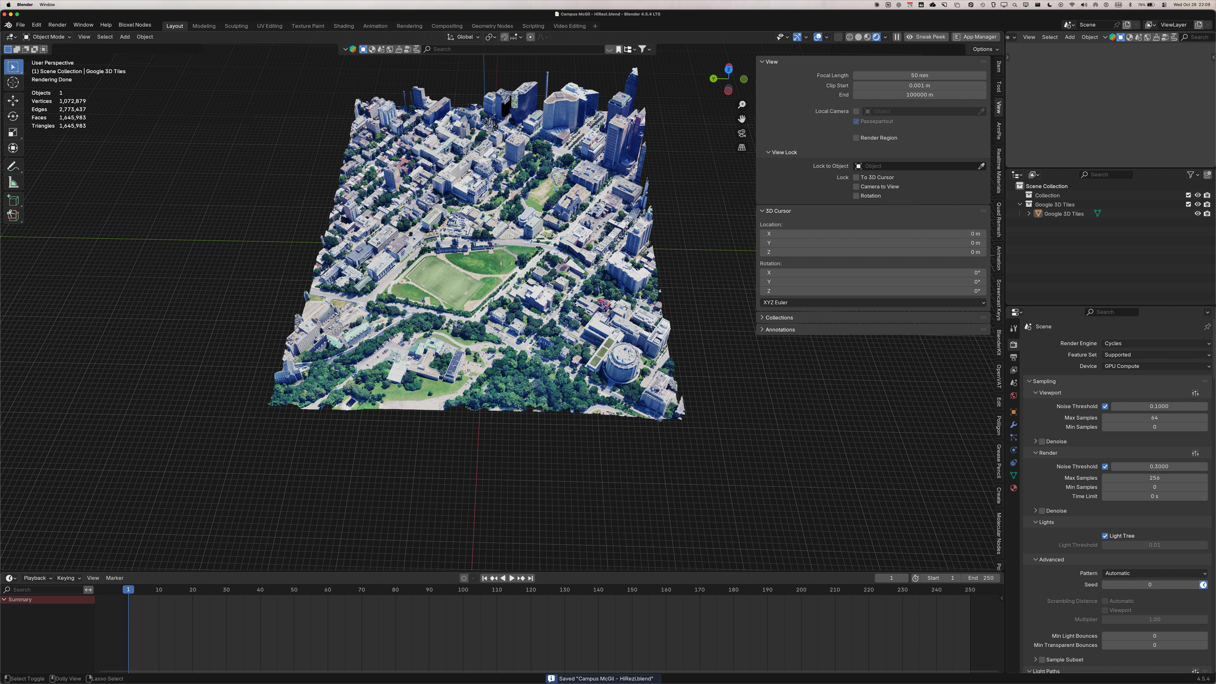
Task: Enable Lock To 3D Cursor checkbox
Action: tap(856, 177)
